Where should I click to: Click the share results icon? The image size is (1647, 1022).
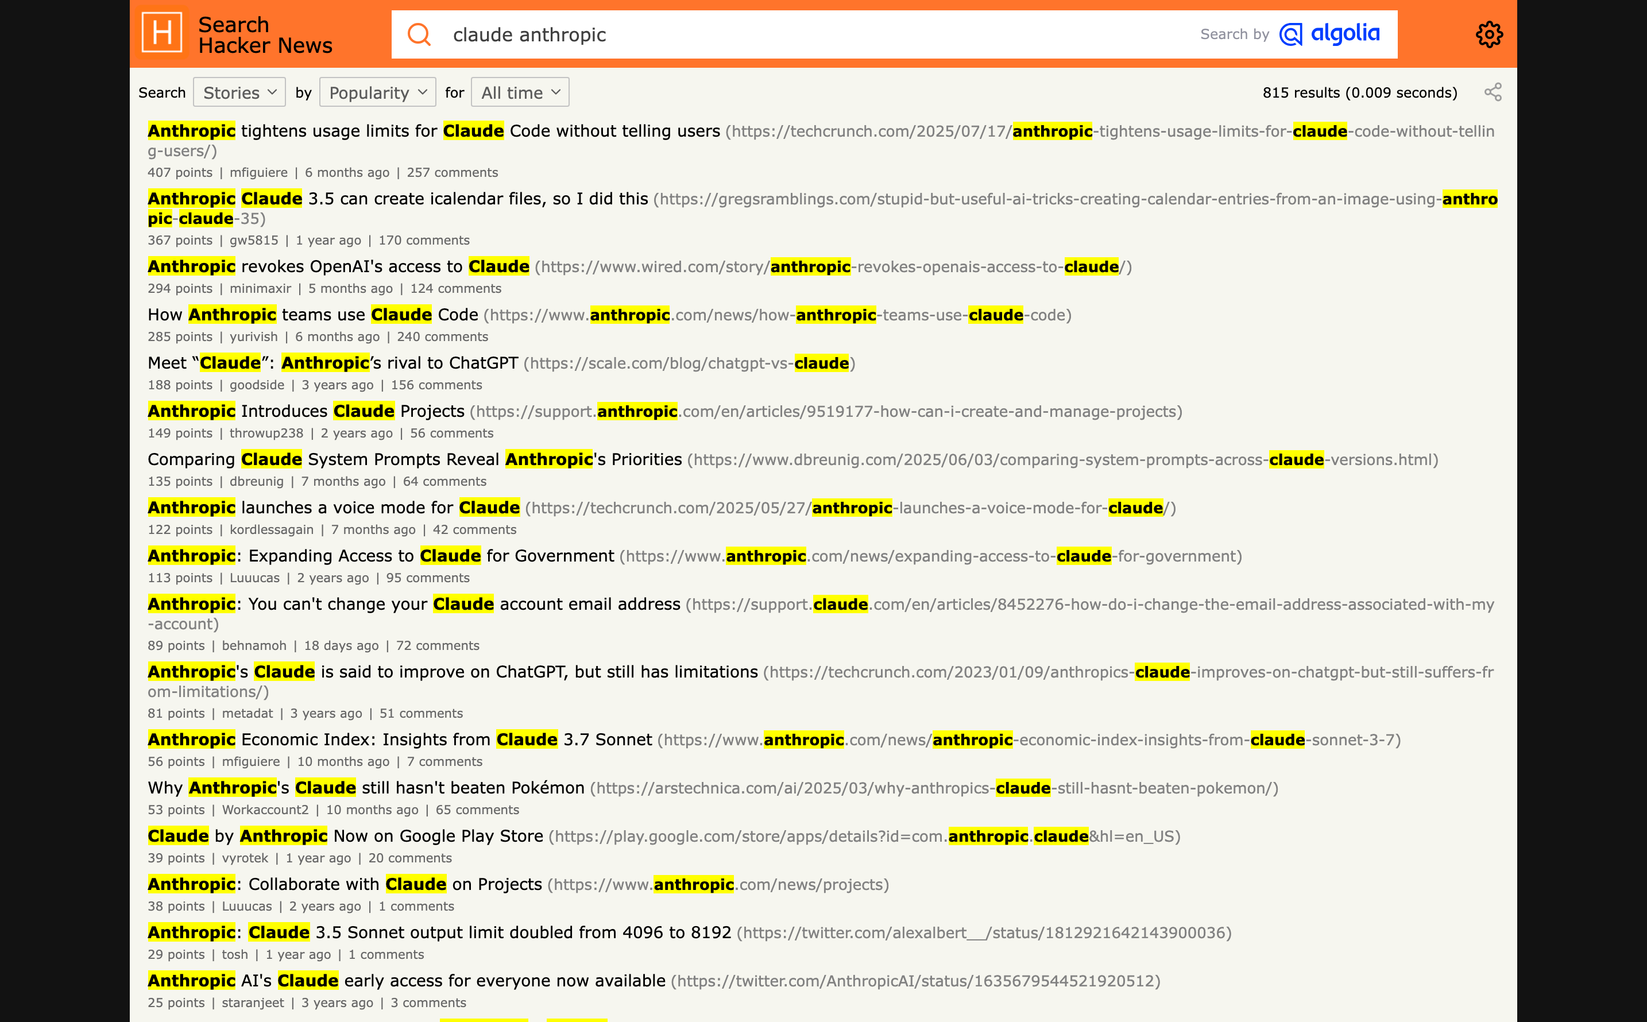(x=1493, y=92)
